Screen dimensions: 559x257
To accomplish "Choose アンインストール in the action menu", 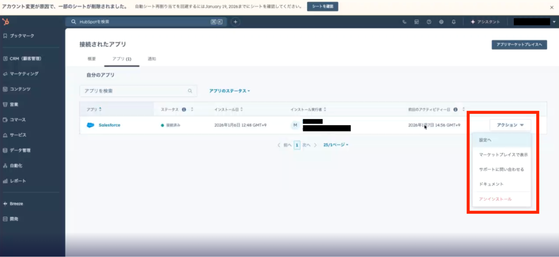I will [x=495, y=199].
